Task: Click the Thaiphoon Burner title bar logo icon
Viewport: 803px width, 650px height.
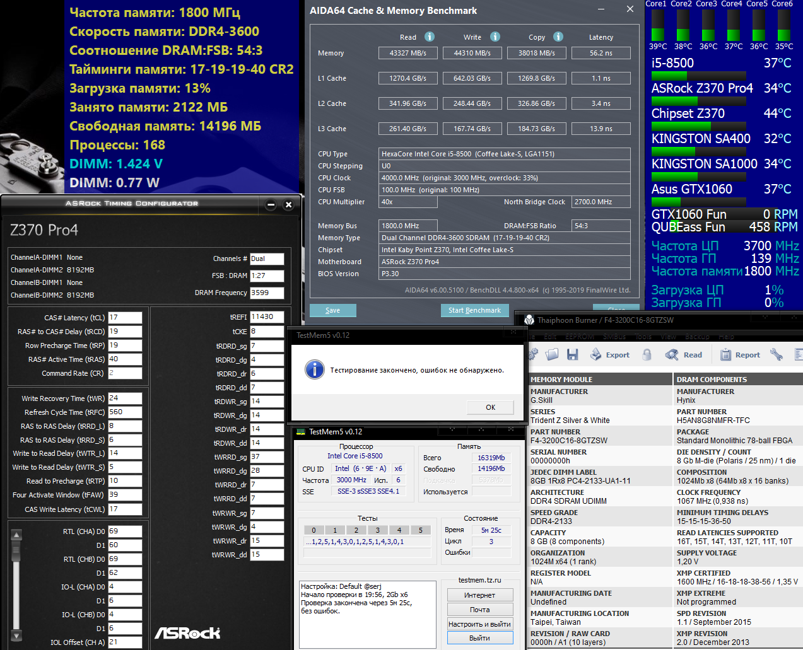Action: pyautogui.click(x=529, y=320)
